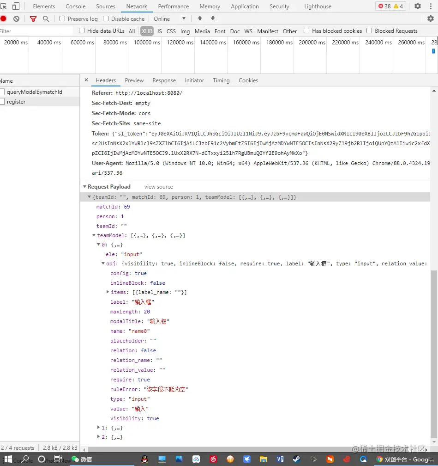Viewport: 438px width, 466px height.
Task: Open the Cookies tab
Action: tap(248, 80)
